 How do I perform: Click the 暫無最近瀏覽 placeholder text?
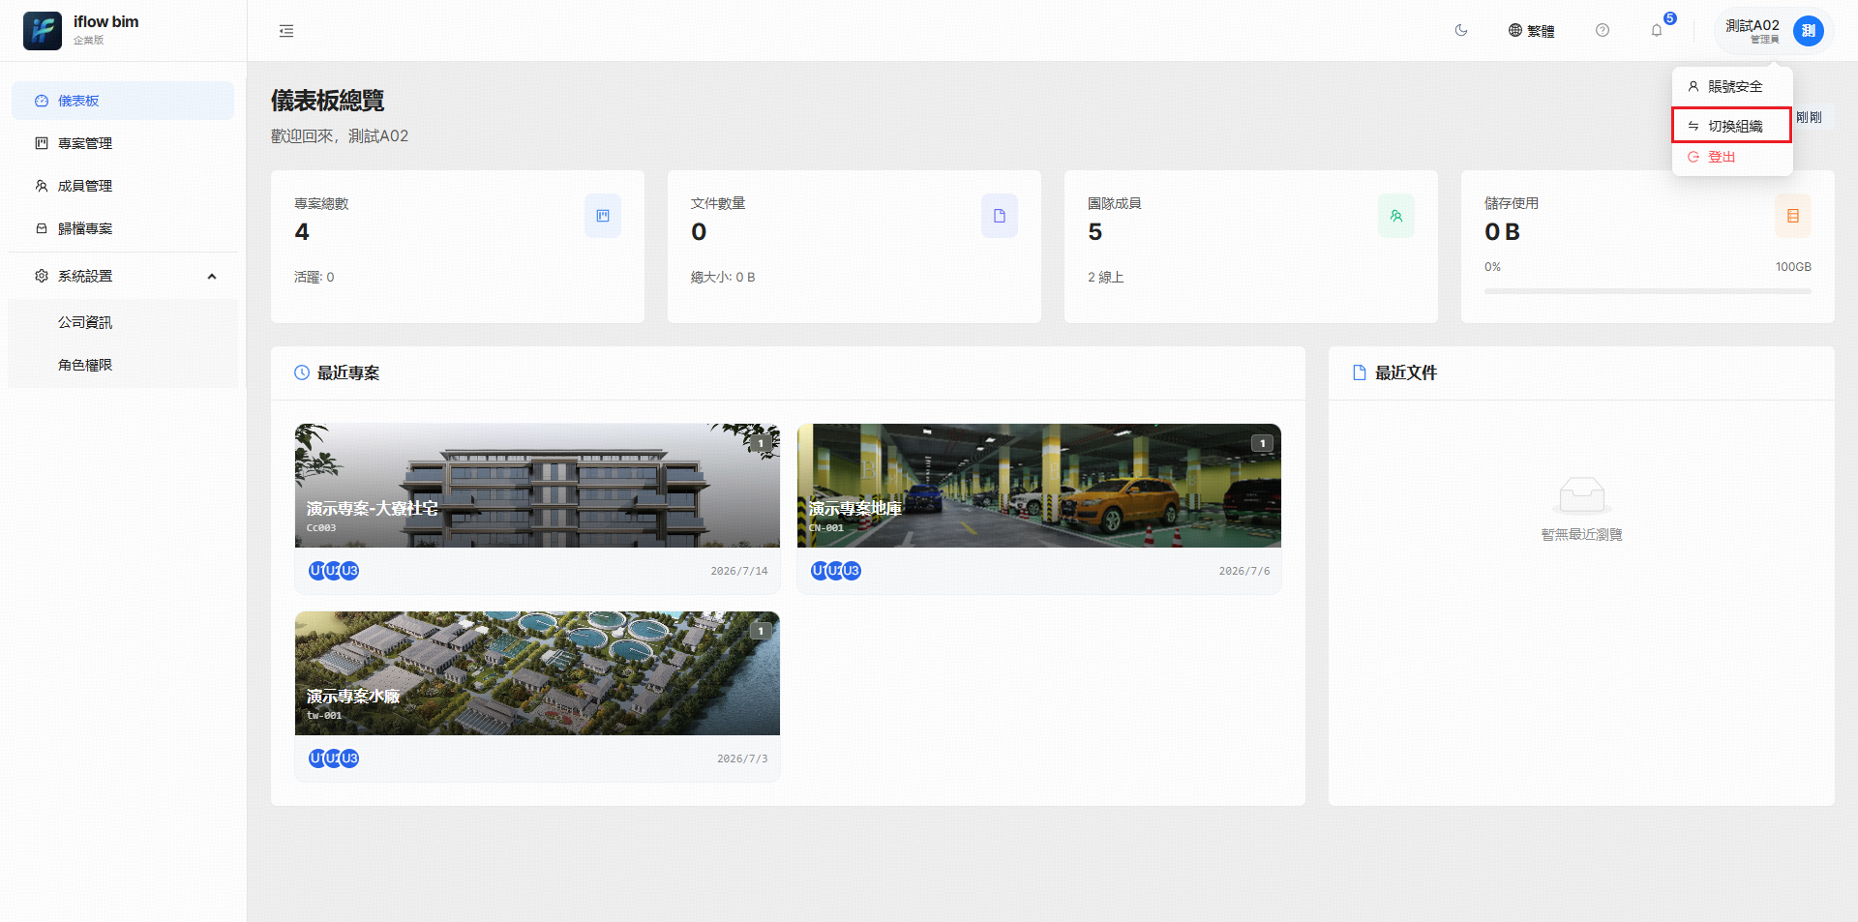tap(1582, 534)
